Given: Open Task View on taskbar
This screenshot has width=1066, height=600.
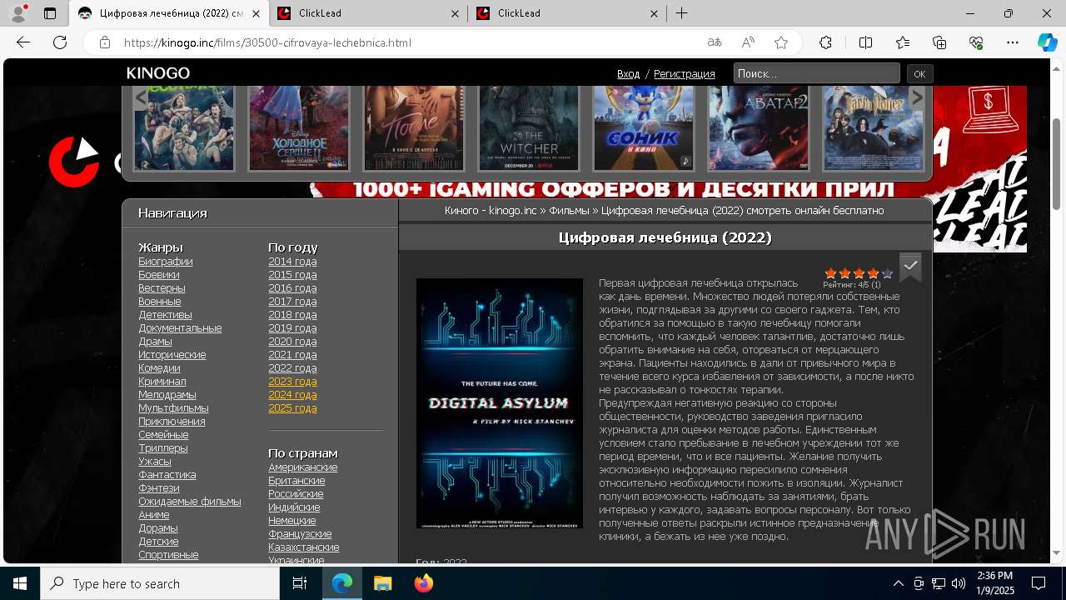Looking at the screenshot, I should point(300,583).
